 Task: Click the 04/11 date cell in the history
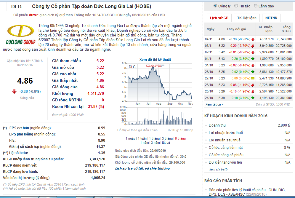click(209, 39)
